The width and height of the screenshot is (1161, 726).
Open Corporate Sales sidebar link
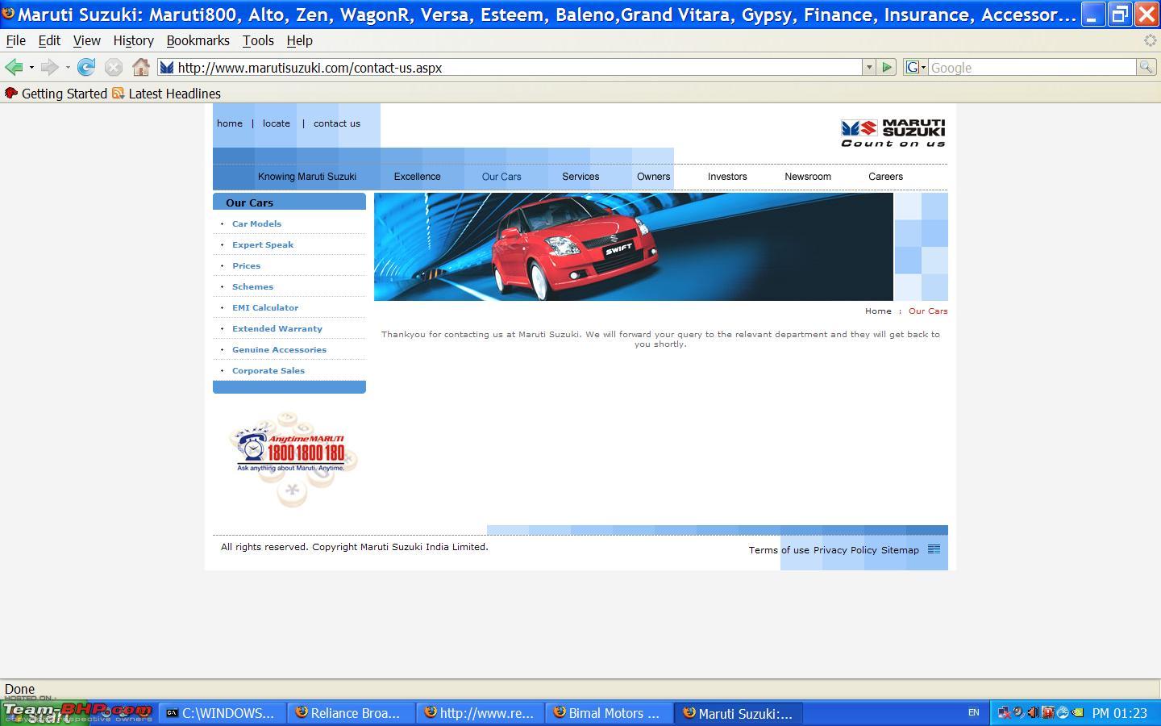click(268, 370)
